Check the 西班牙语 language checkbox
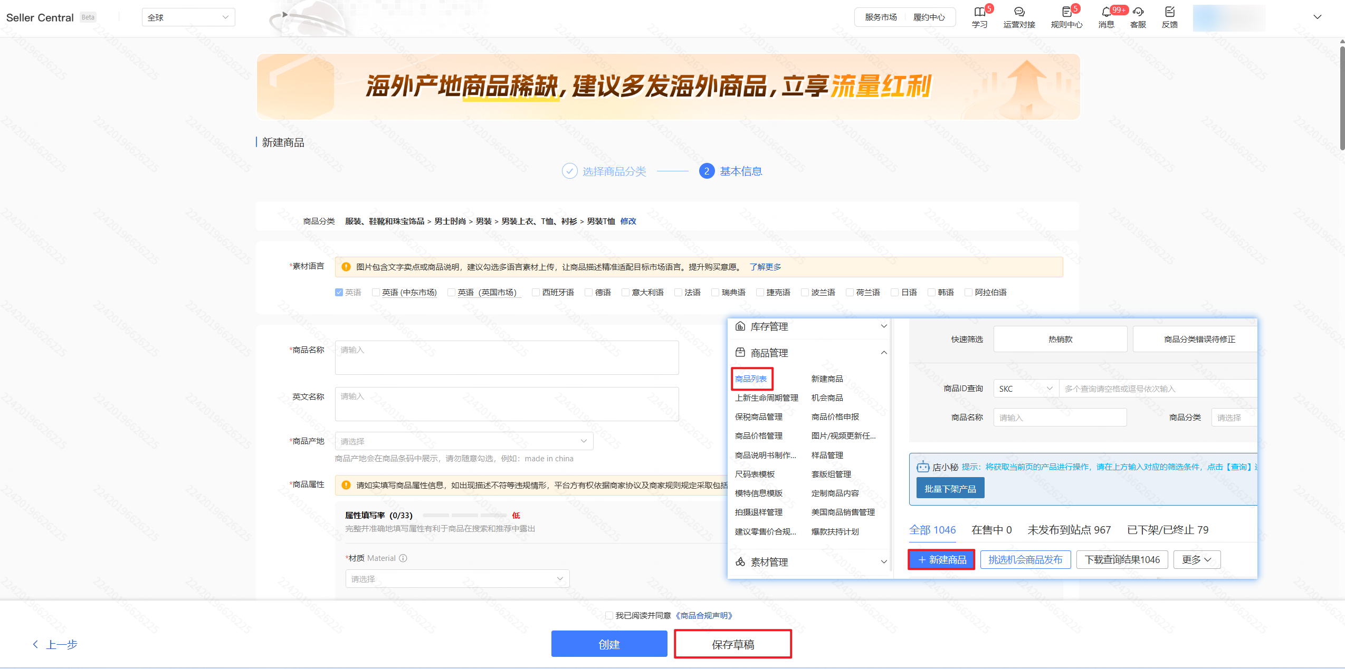1345x669 pixels. click(x=536, y=293)
